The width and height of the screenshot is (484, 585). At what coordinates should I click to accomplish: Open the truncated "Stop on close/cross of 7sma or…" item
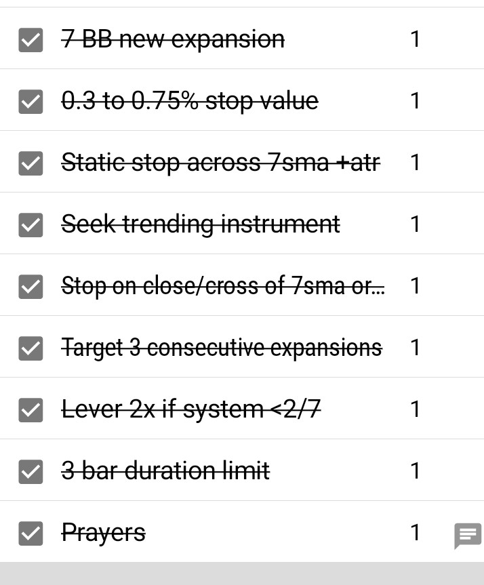[x=223, y=286]
